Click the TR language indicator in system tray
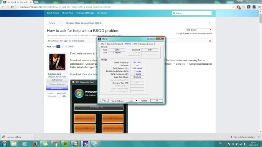The height and width of the screenshot is (147, 262). tap(220, 143)
